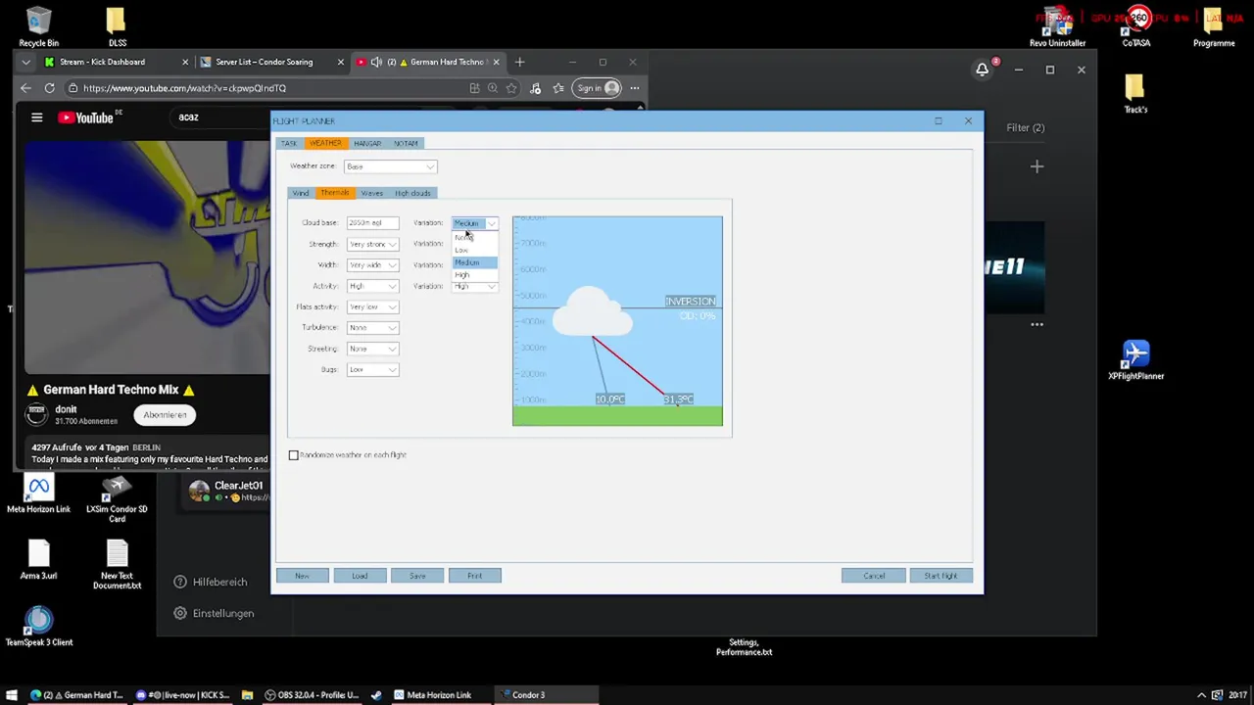Switch to Server List - Condor Soaring tab
1254x705 pixels.
(x=270, y=62)
